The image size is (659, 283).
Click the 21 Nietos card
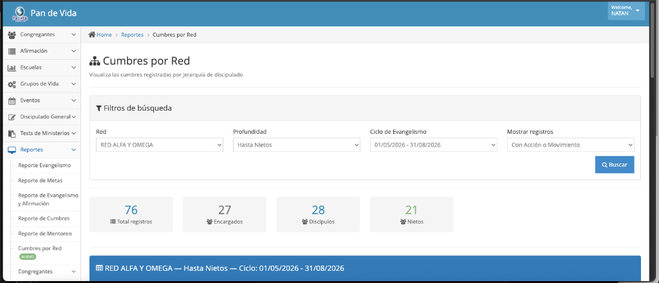click(412, 214)
